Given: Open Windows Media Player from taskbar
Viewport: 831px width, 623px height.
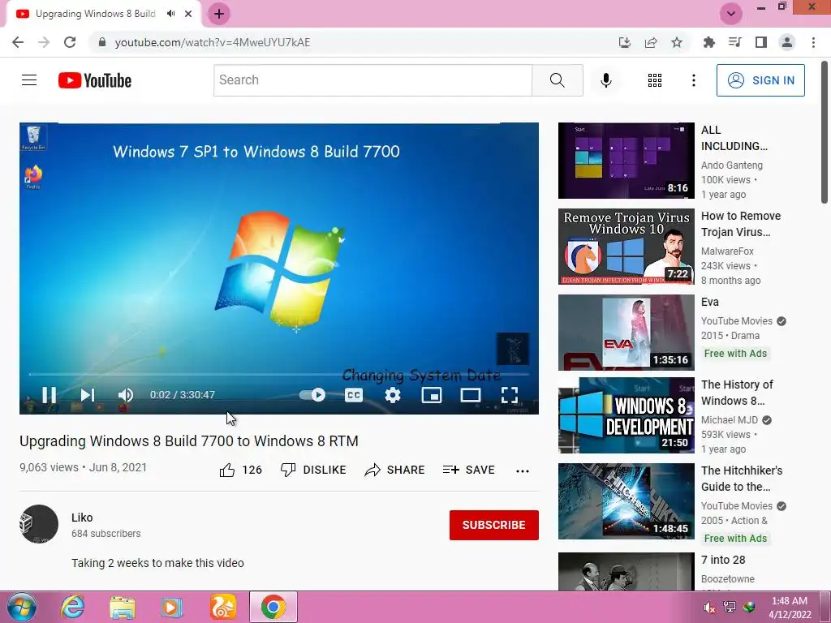Looking at the screenshot, I should pyautogui.click(x=172, y=607).
